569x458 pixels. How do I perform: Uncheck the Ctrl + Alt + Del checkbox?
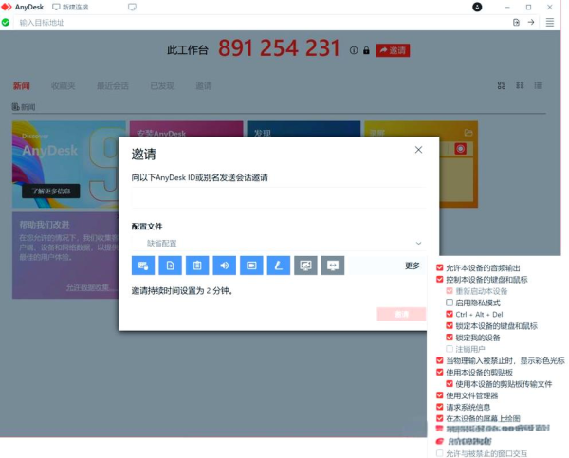pos(450,314)
